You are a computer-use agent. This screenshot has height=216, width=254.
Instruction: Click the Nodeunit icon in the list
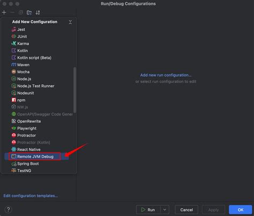point(14,93)
